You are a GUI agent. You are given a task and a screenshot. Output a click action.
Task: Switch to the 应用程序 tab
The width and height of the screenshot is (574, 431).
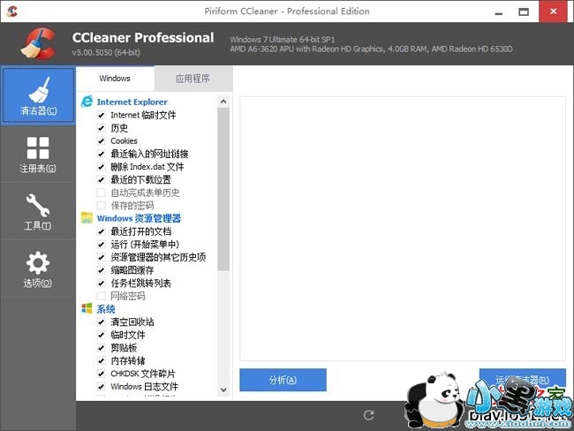(193, 79)
